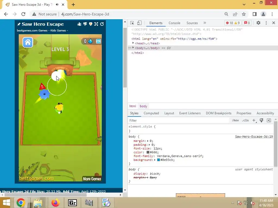278x208 pixels.
Task: Open the DOM Breakpoints tab
Action: click(219, 113)
